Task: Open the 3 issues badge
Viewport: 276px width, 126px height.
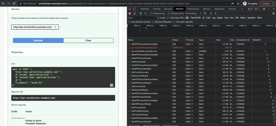Action: 257,9
